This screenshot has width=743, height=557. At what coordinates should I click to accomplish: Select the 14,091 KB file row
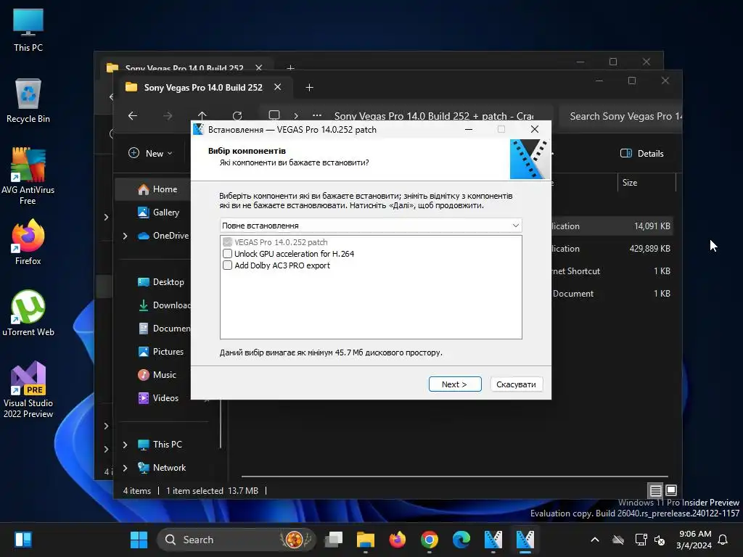[612, 226]
